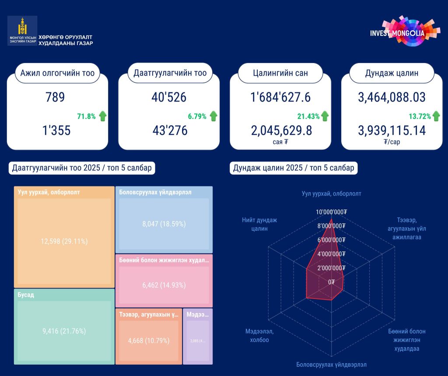Click the Нийт дундаж цалин radar axis label
448x376 pixels.
[259, 224]
